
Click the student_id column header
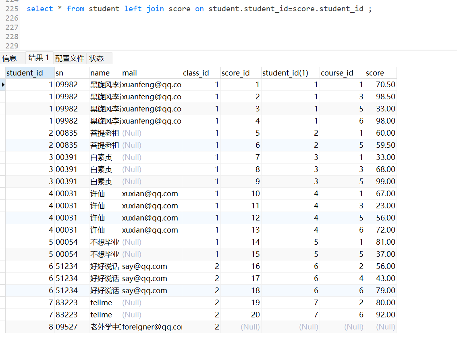(x=30, y=73)
